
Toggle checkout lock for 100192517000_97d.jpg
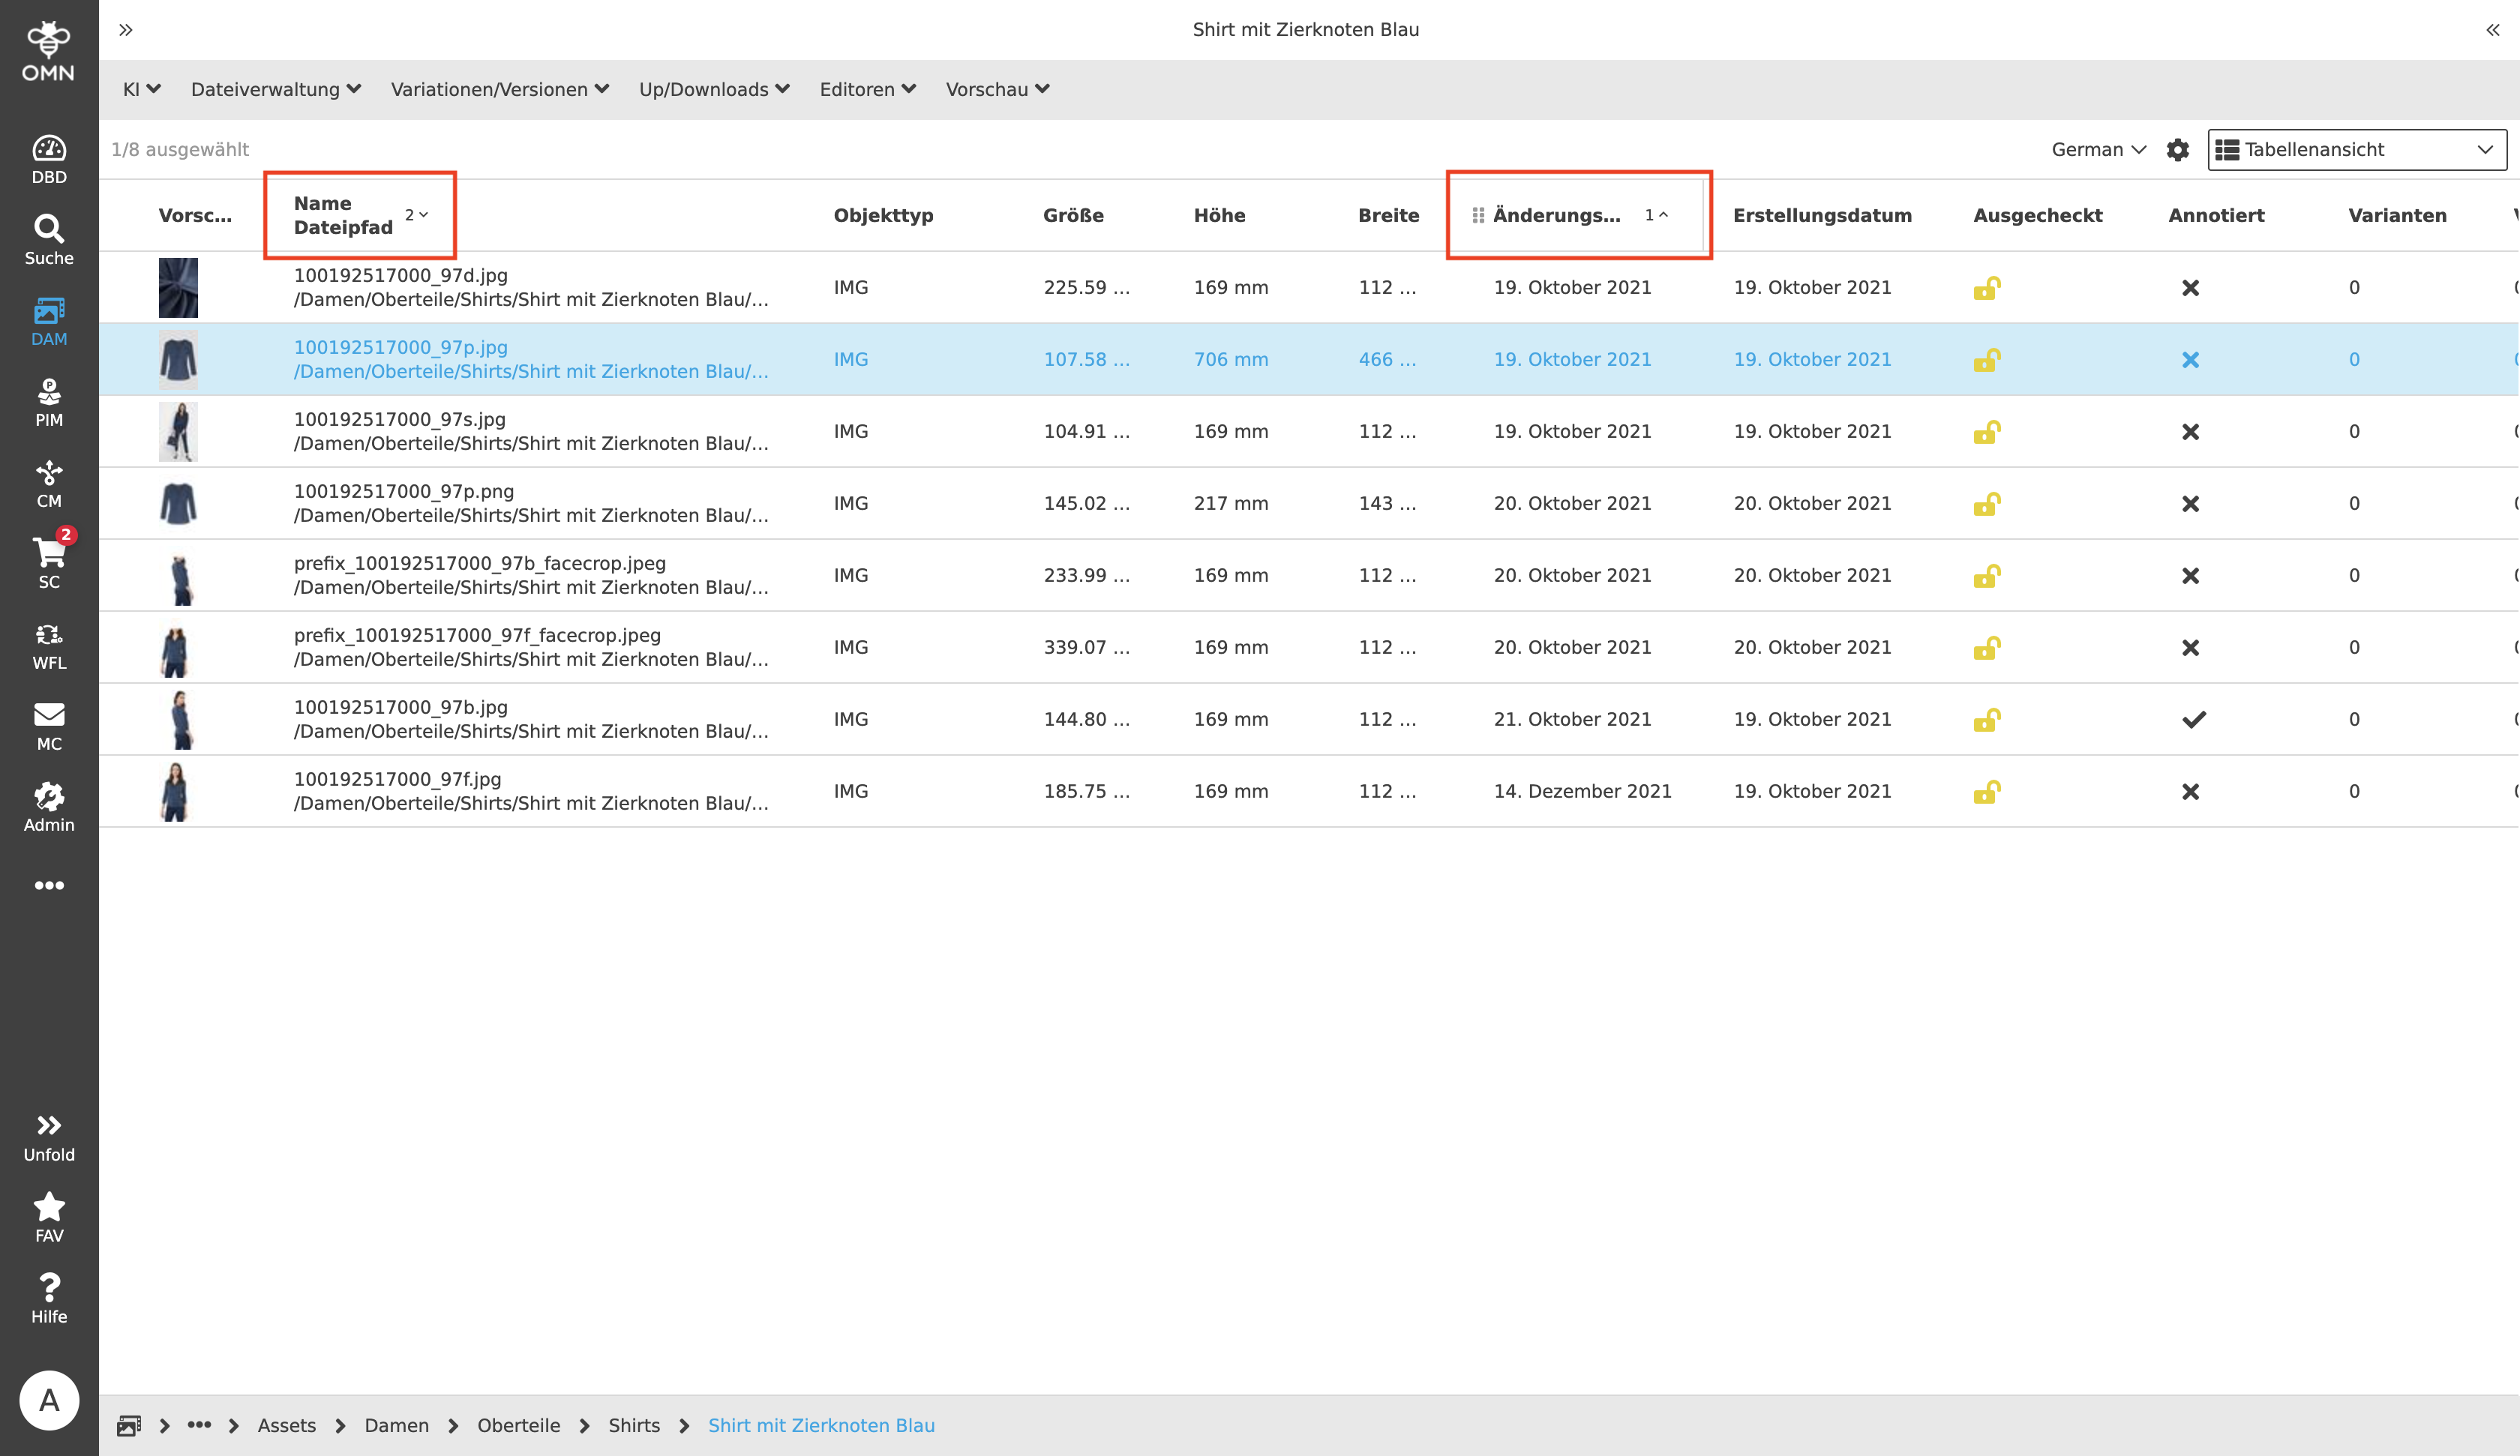[x=1986, y=288]
